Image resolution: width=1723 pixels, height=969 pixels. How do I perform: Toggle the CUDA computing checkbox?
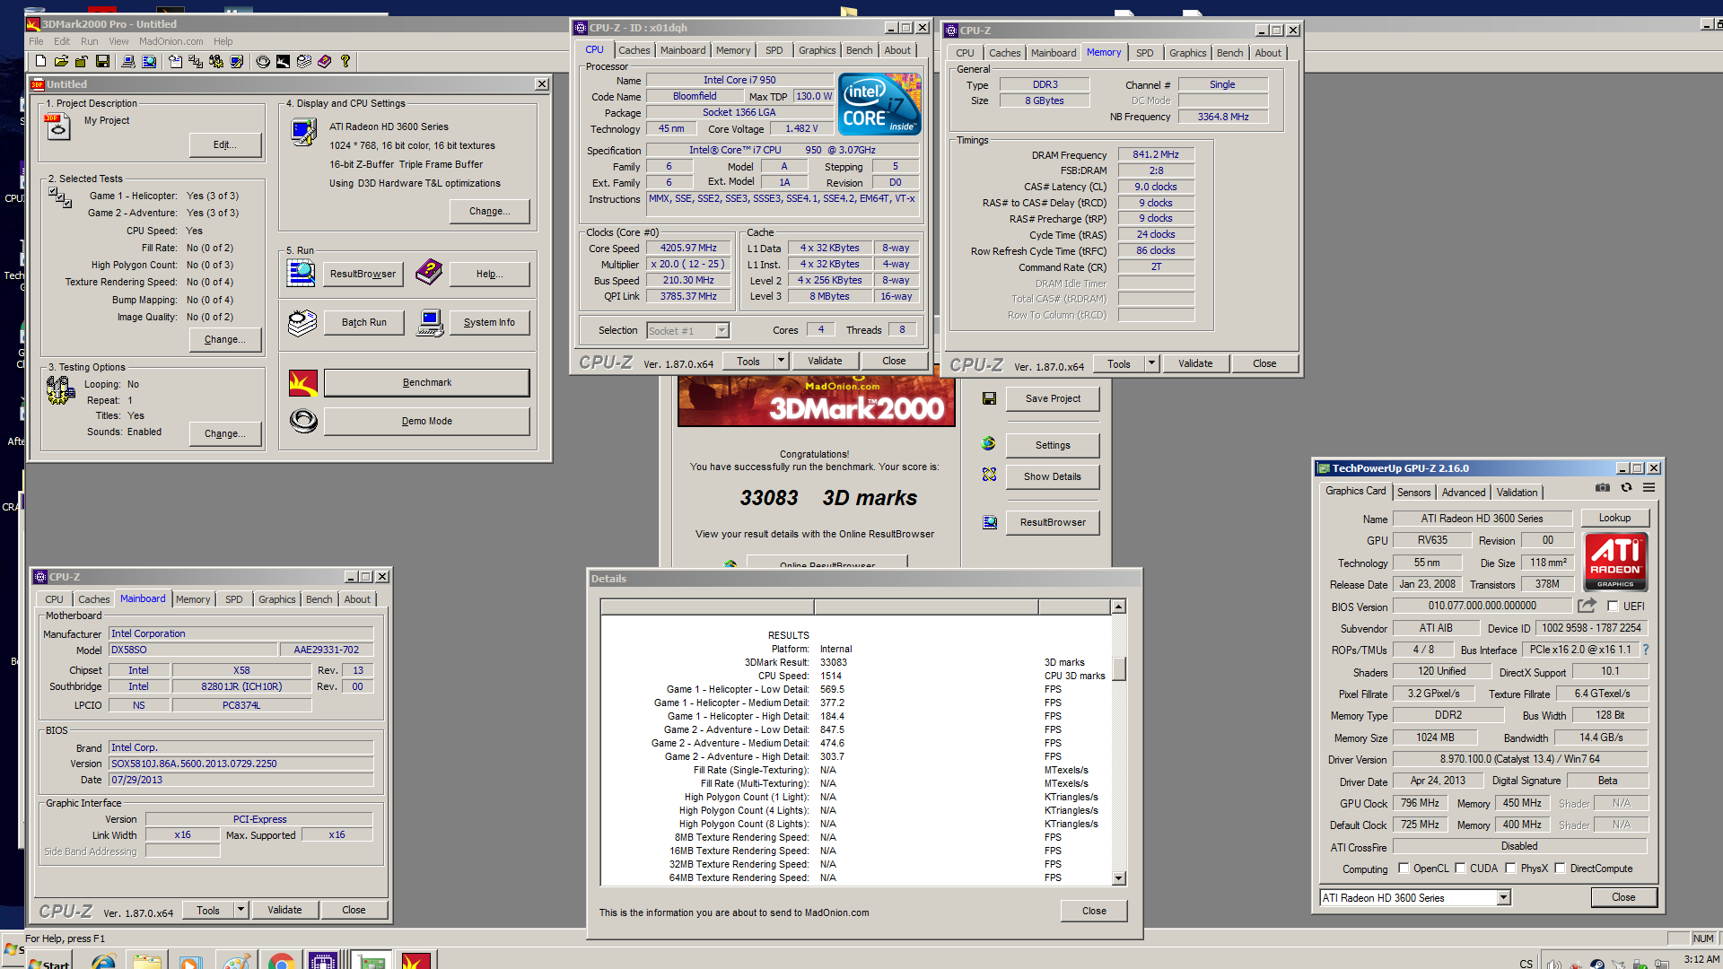pyautogui.click(x=1460, y=869)
